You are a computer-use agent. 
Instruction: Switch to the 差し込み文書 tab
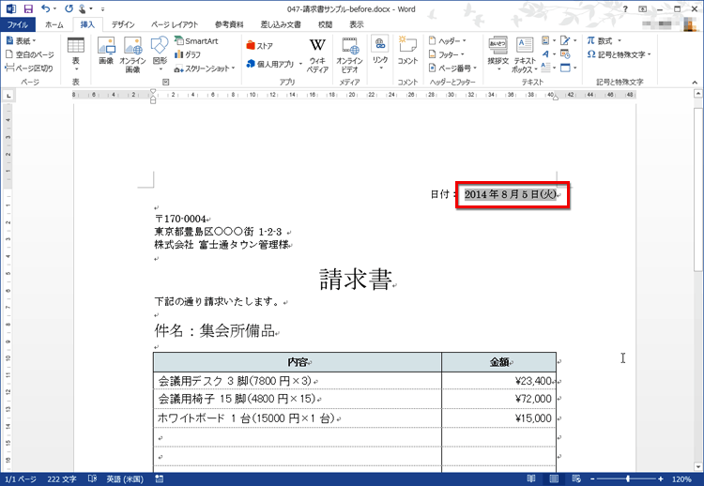pyautogui.click(x=281, y=24)
